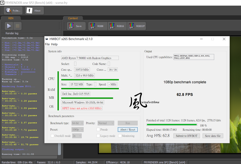Expand the Preset 1080p dropdown
Viewport: 241px width, 164px height.
(78, 129)
